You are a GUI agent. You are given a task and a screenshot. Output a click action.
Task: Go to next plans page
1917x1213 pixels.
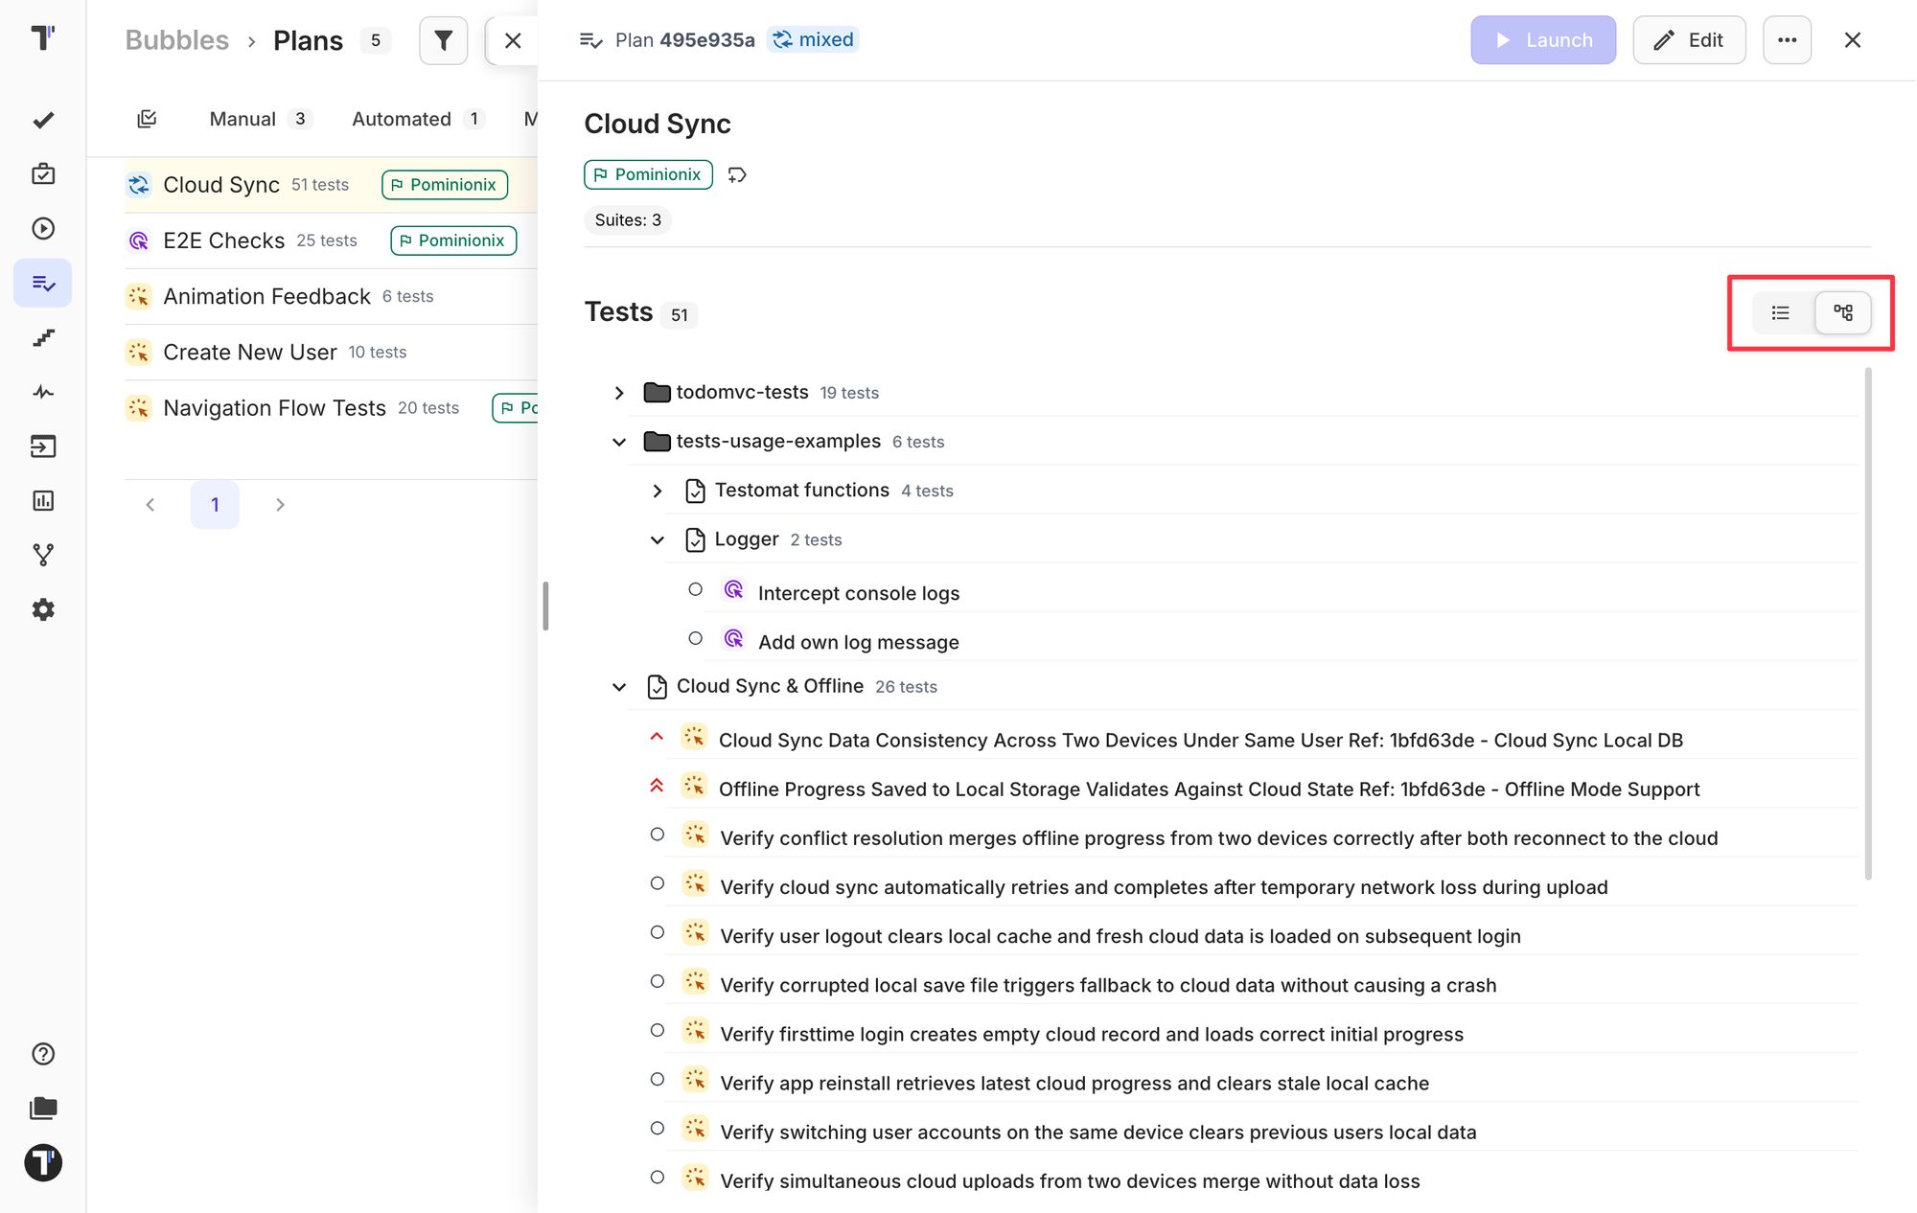[280, 505]
